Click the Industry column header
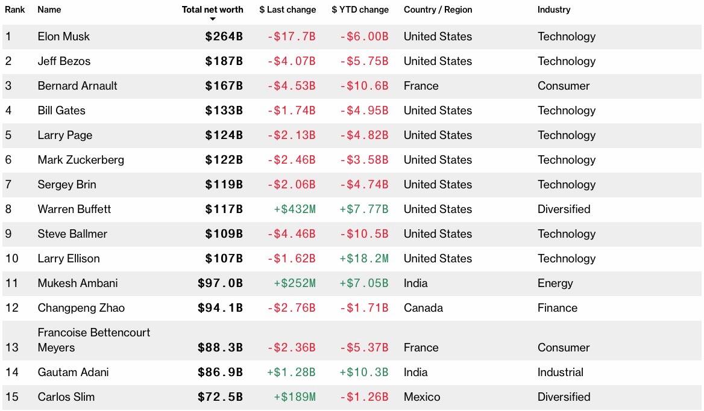This screenshot has height=411, width=704. [x=553, y=10]
